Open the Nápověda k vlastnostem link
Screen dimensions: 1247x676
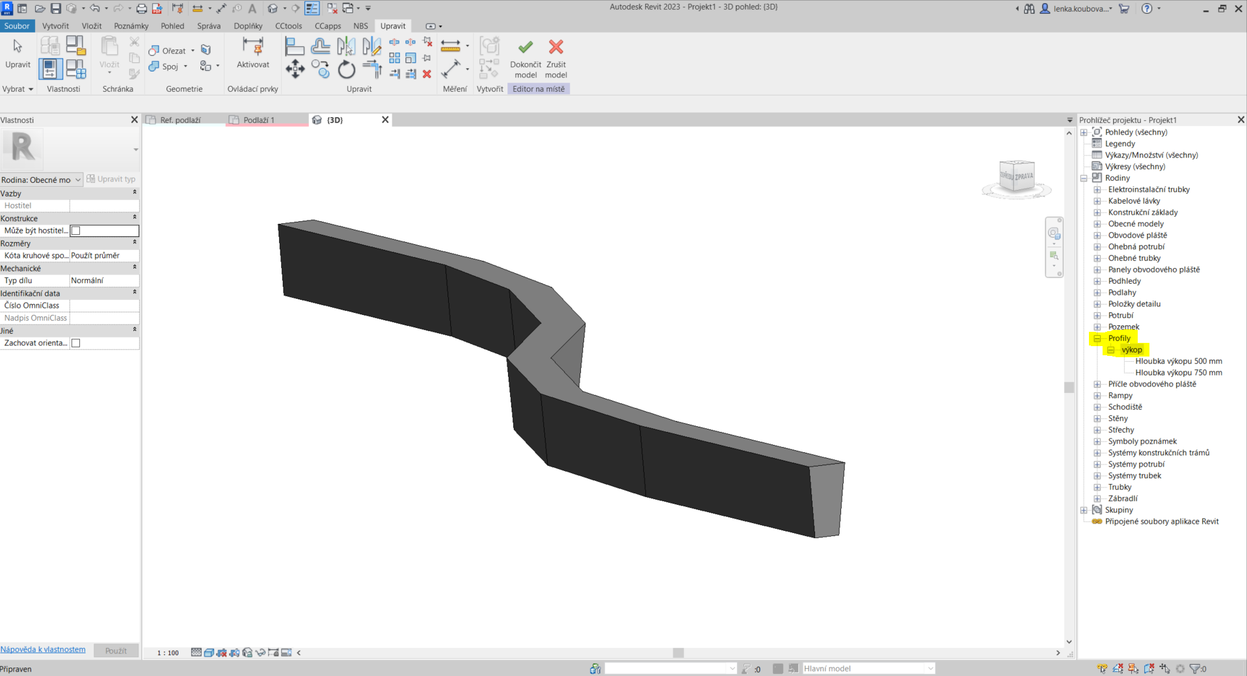point(43,649)
